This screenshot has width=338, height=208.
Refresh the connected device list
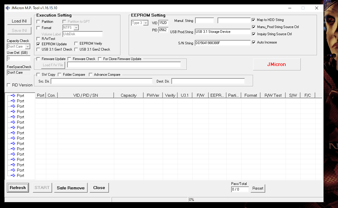click(18, 188)
